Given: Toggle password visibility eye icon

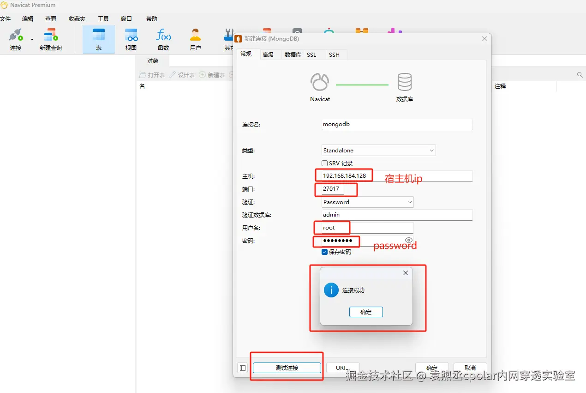Looking at the screenshot, I should [408, 240].
